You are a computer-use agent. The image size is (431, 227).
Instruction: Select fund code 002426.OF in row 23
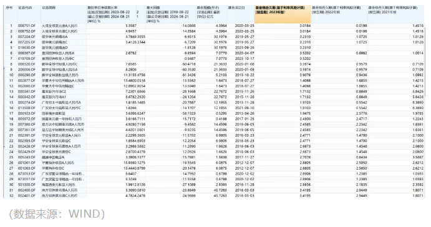coord(27,147)
